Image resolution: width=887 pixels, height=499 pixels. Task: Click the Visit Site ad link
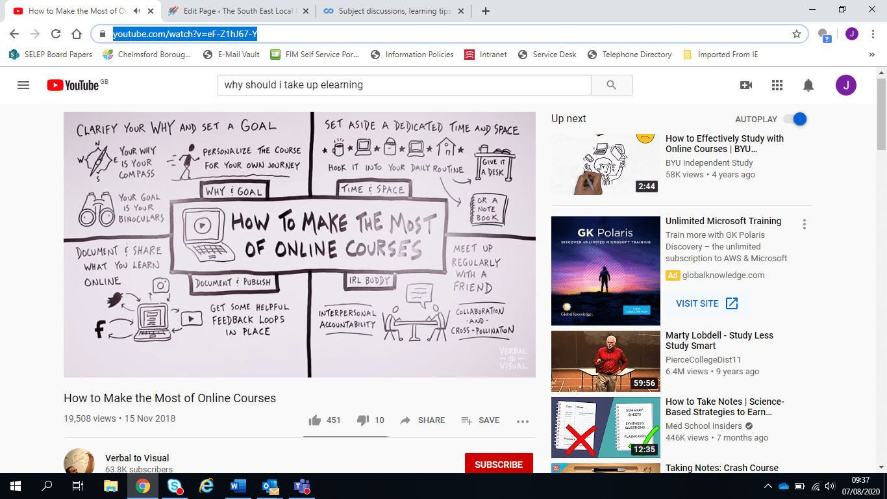(706, 303)
